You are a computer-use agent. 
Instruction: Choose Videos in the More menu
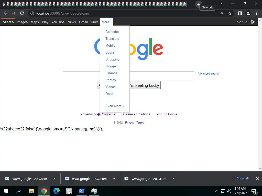pyautogui.click(x=111, y=87)
